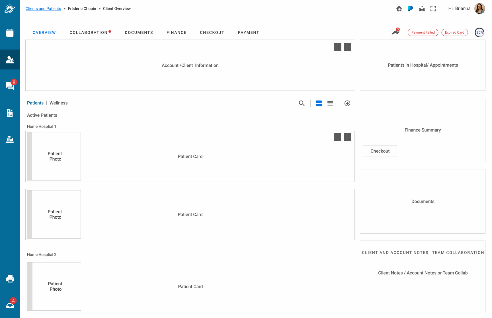Click the 80% progress circle indicator
This screenshot has width=492, height=318.
click(479, 32)
